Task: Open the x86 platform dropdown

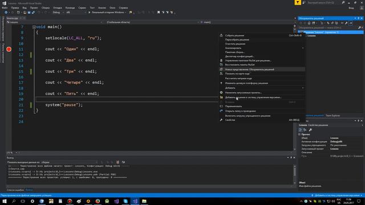Action: [76, 13]
